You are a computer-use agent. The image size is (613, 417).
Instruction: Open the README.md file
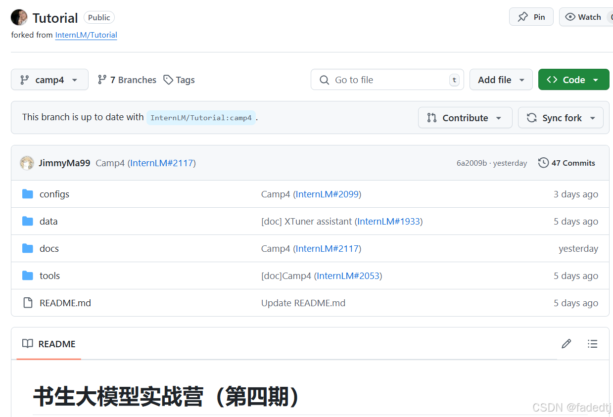click(x=65, y=303)
